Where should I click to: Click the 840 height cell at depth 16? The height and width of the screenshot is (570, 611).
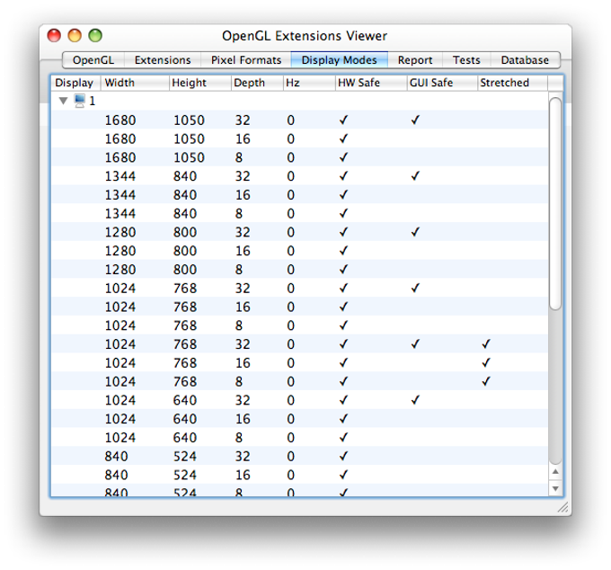click(185, 195)
